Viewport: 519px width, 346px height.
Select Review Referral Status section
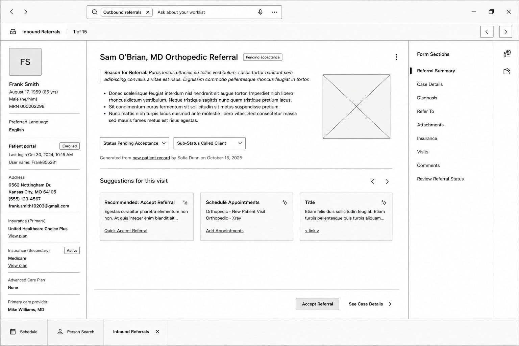pyautogui.click(x=440, y=179)
